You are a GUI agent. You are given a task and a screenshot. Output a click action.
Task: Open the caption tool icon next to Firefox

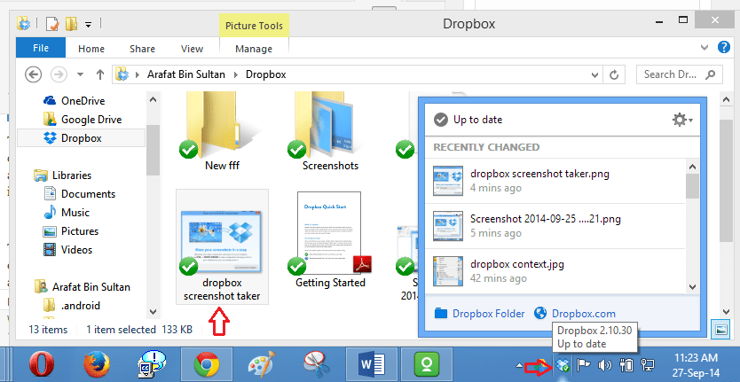(152, 365)
